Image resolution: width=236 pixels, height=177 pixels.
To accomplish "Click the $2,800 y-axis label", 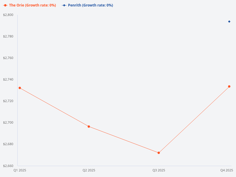I will pos(8,15).
